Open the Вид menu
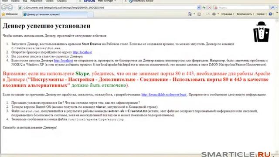 (25, 1)
